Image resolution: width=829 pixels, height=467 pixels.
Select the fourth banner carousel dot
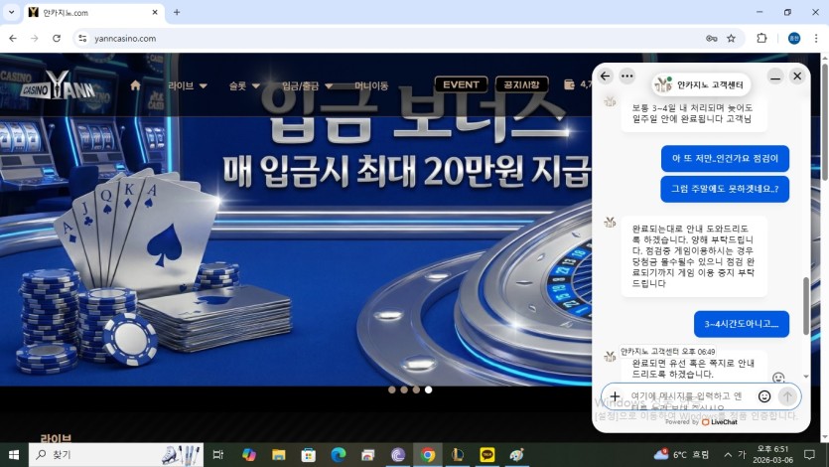pos(428,389)
